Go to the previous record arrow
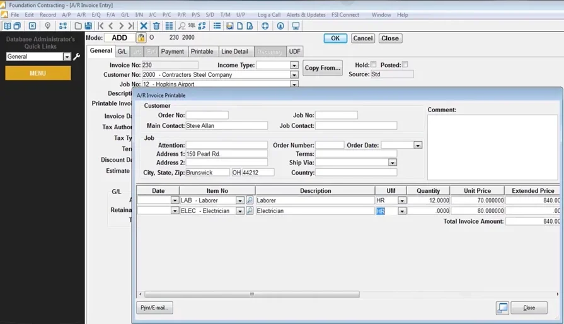The height and width of the screenshot is (324, 564). 111,26
